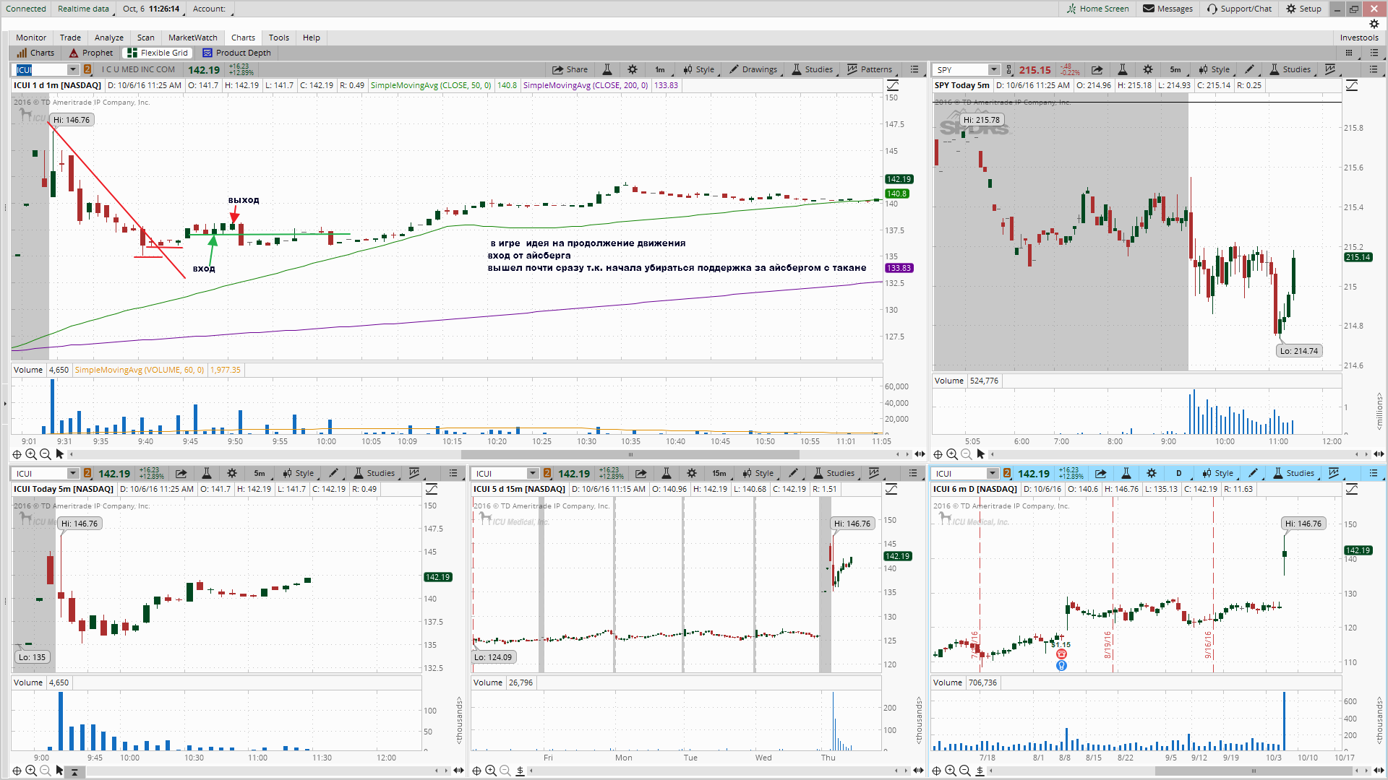Screen dimensions: 1388x780
Task: Open Scan tab
Action: pyautogui.click(x=146, y=38)
